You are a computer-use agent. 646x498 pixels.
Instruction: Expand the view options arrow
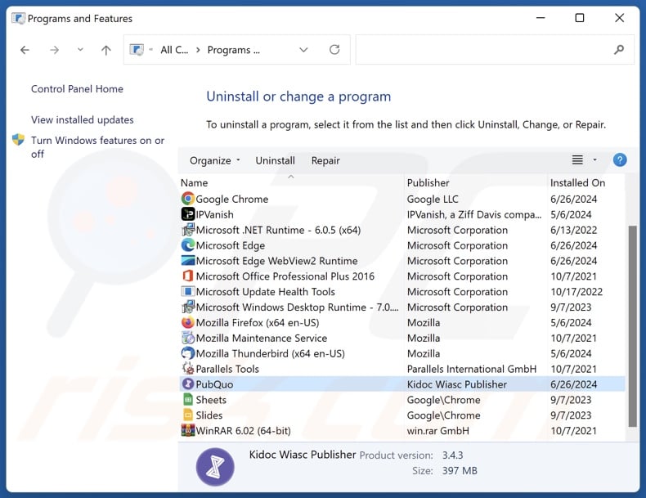coord(594,160)
